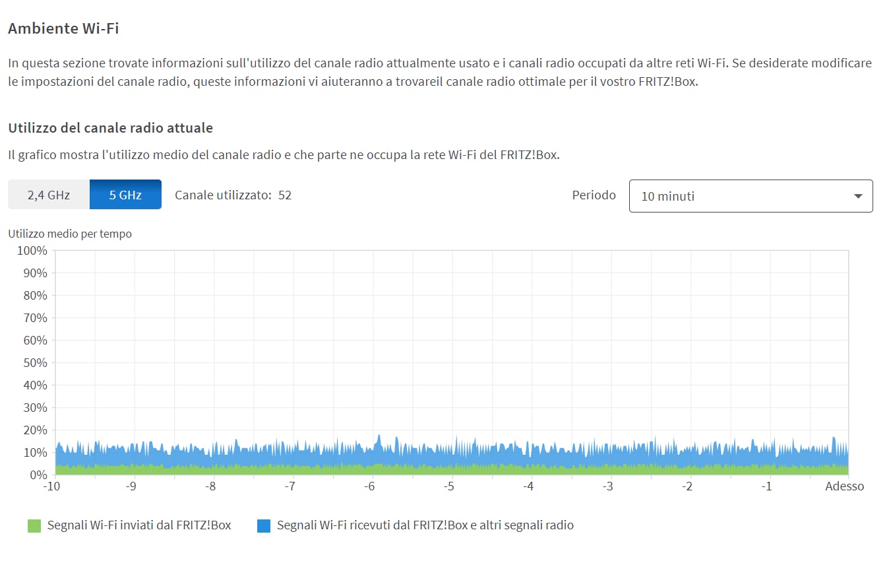The height and width of the screenshot is (561, 891).
Task: Open the Periodo dropdown showing 10 minuti
Action: [x=751, y=196]
